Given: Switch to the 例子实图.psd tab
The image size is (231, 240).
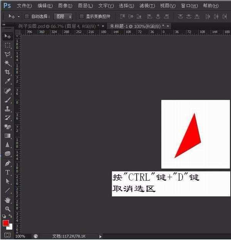Looking at the screenshot, I should (59, 26).
